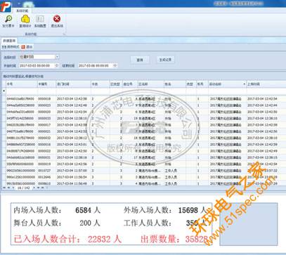
Task: Click the yellow query statistics ribbon icon
Action: (x=25, y=19)
